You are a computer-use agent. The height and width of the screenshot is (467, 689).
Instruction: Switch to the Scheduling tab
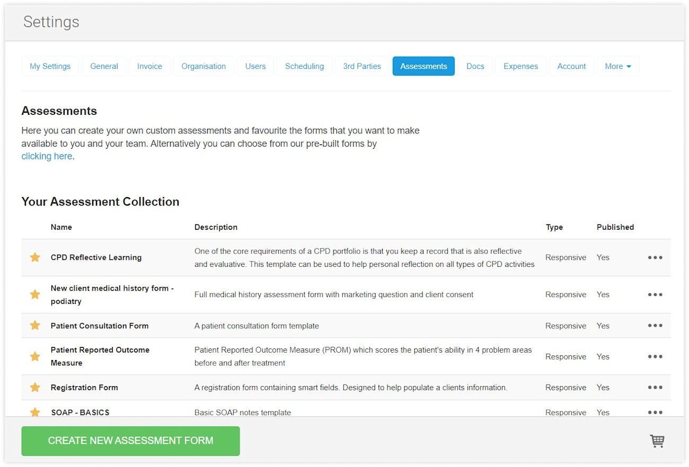pos(304,66)
